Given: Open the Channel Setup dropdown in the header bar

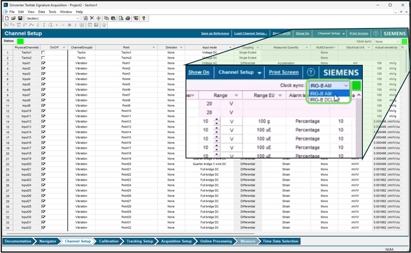Looking at the screenshot, I should click(x=332, y=33).
